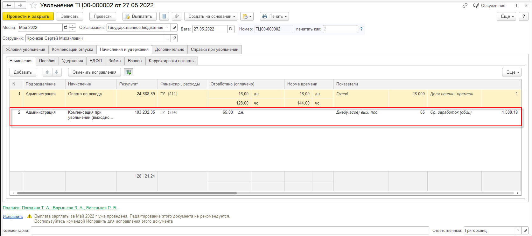
Task: Open the top toolbar Еще menu
Action: [x=506, y=16]
